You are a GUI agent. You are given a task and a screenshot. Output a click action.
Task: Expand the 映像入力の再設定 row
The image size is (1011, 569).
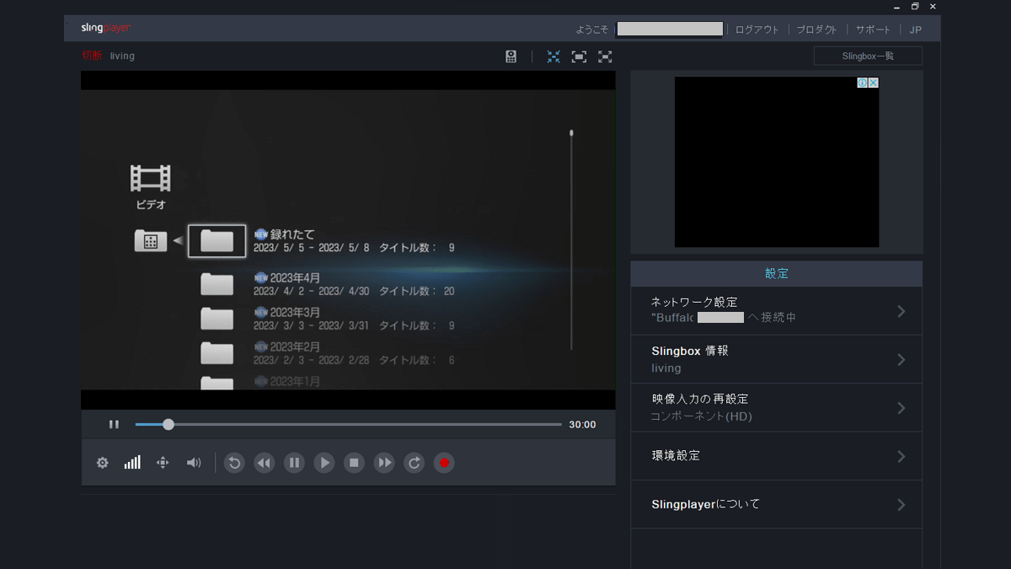(776, 408)
